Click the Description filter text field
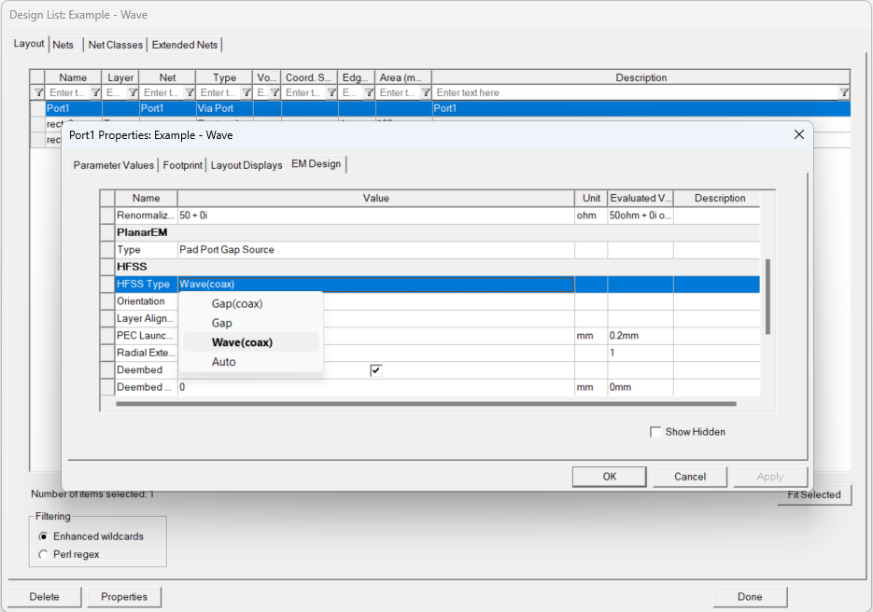The image size is (873, 612). tap(637, 93)
